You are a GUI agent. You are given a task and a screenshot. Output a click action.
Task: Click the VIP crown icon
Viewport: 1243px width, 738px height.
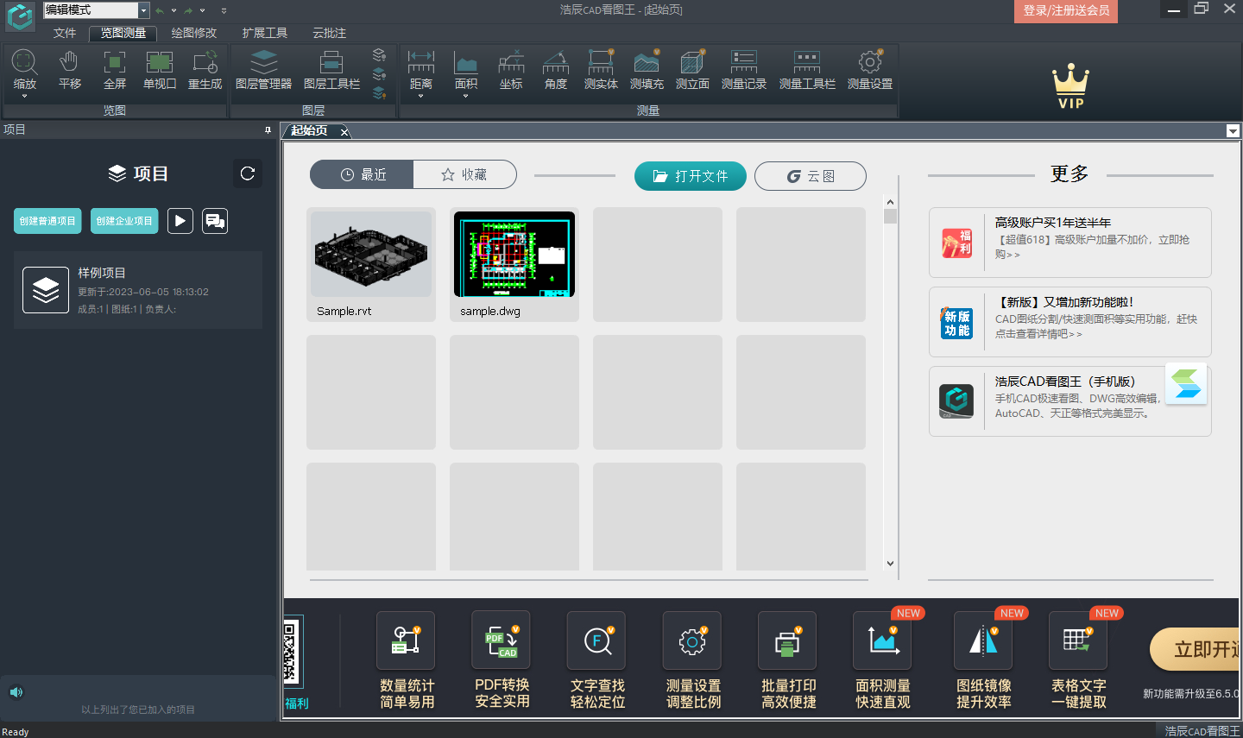coord(1070,86)
